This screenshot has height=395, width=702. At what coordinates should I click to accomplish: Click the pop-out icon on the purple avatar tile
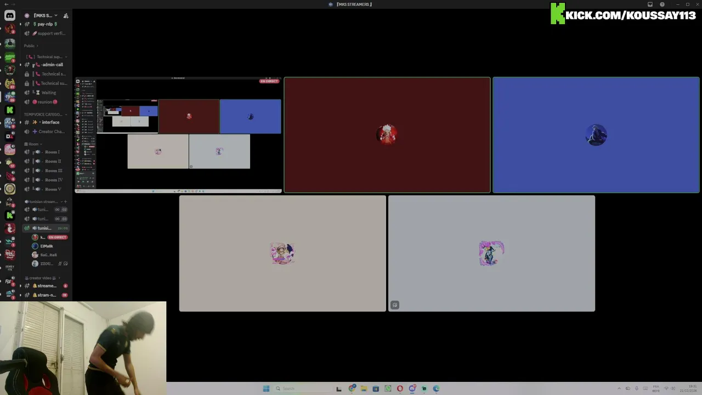click(394, 305)
